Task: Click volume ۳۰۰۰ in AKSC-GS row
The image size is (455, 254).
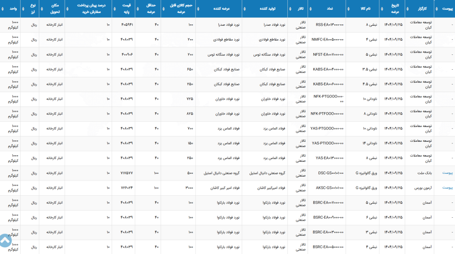Action: [x=189, y=188]
